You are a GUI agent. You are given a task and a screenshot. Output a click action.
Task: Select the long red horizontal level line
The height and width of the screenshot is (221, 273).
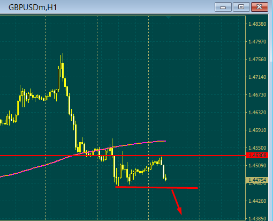click(123, 156)
